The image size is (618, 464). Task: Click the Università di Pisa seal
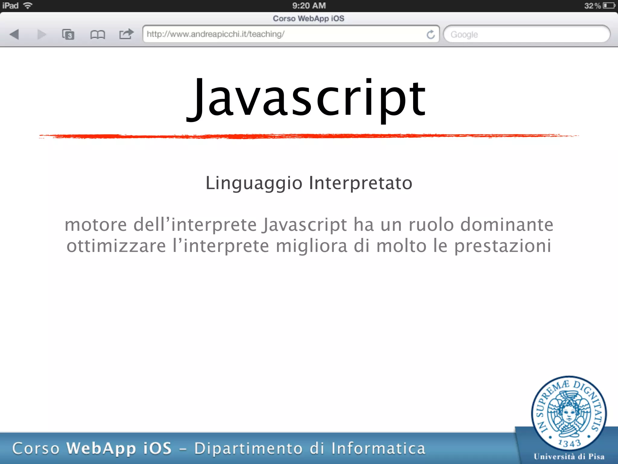pos(569,413)
